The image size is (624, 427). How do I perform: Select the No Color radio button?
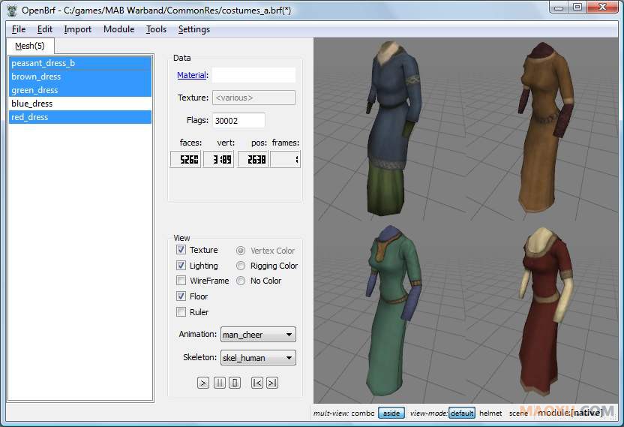(x=240, y=281)
